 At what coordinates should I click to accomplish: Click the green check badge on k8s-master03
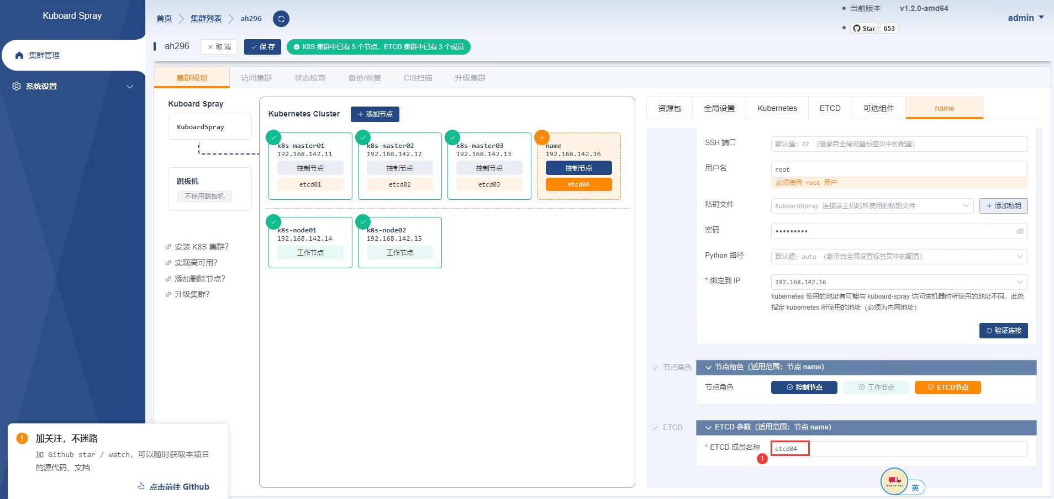coord(452,137)
